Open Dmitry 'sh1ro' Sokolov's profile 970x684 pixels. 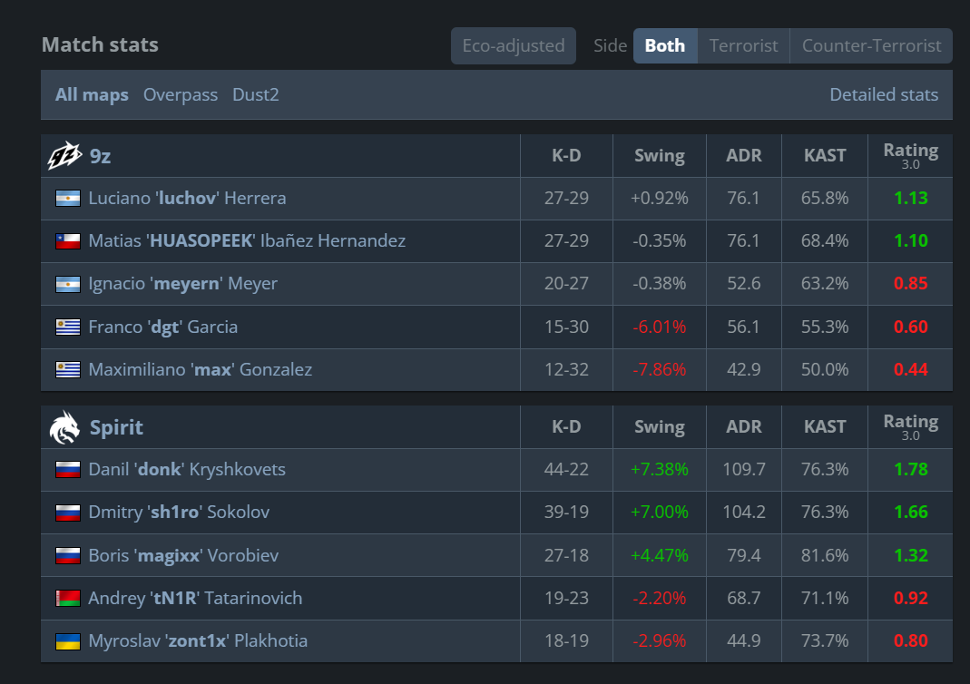point(179,512)
